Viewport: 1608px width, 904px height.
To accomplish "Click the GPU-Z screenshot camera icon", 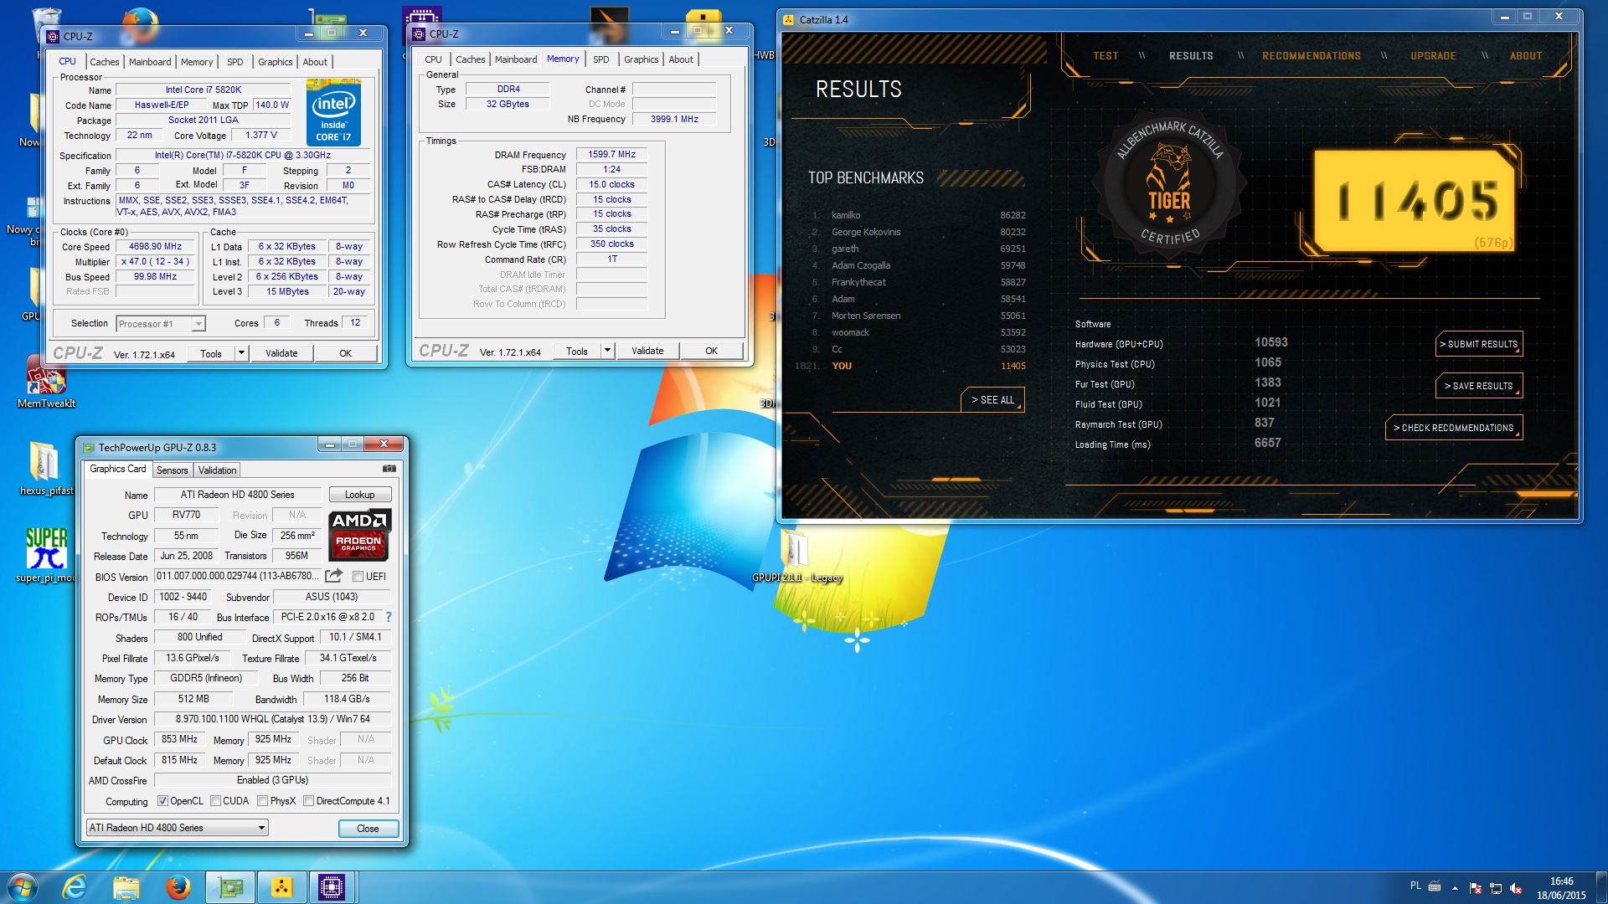I will tap(389, 469).
